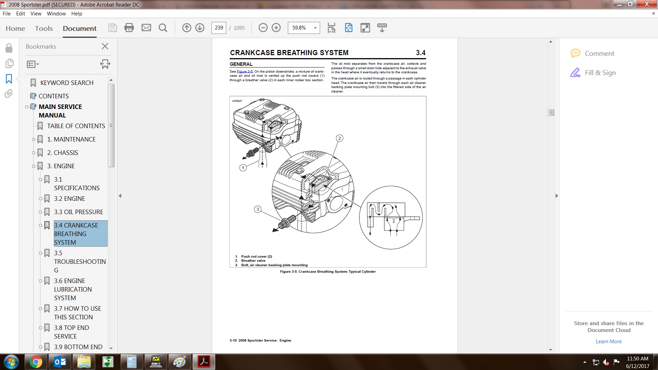The height and width of the screenshot is (370, 658).
Task: Click the Fit to page icon
Action: coord(349,28)
